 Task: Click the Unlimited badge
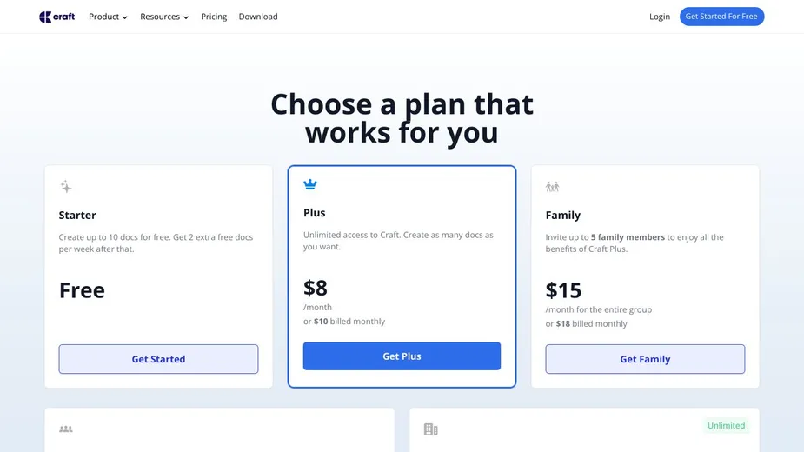pyautogui.click(x=726, y=426)
